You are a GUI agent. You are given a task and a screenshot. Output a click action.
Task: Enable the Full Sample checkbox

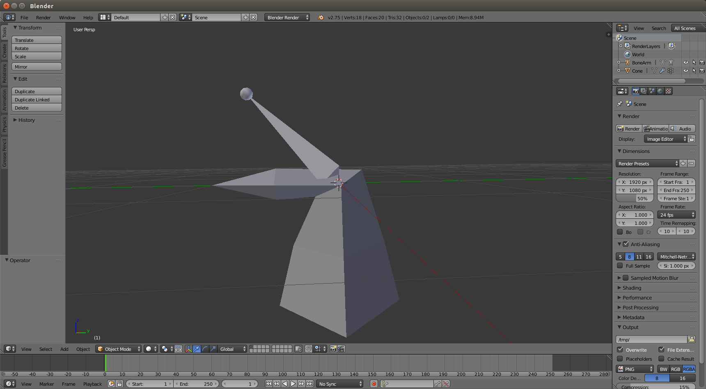(x=620, y=265)
